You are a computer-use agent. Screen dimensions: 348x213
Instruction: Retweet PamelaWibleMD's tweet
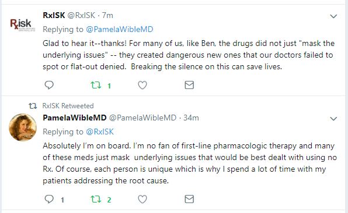96,199
